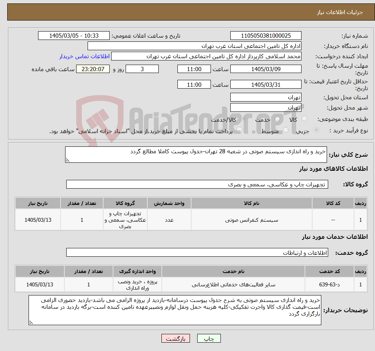Viewport: 375px width, 351px height.
Task: Click the general need description text area
Action: tap(196, 155)
